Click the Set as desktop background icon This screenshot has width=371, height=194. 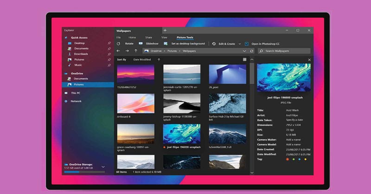coord(166,44)
